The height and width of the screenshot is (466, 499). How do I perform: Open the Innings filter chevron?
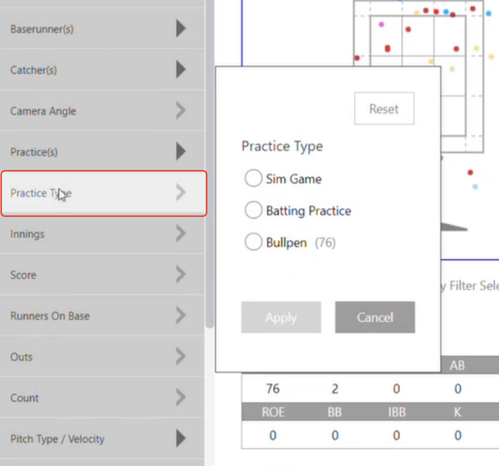pos(180,234)
